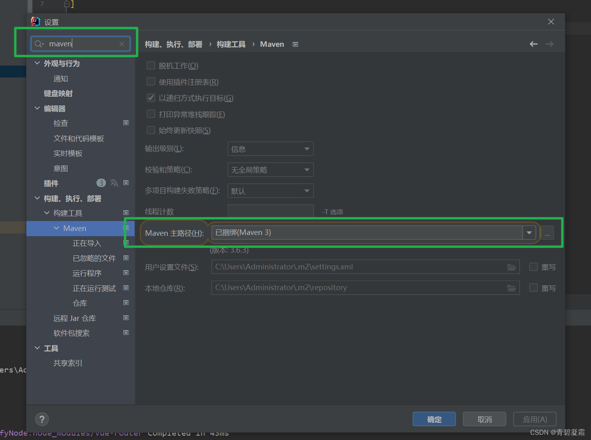Open 正在导入 under Maven
The width and height of the screenshot is (591, 440).
[87, 243]
